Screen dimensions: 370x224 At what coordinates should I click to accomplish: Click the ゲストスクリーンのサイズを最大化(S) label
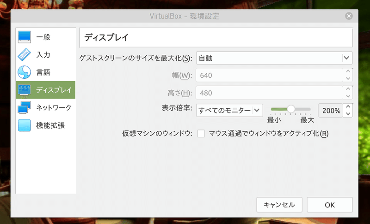136,58
